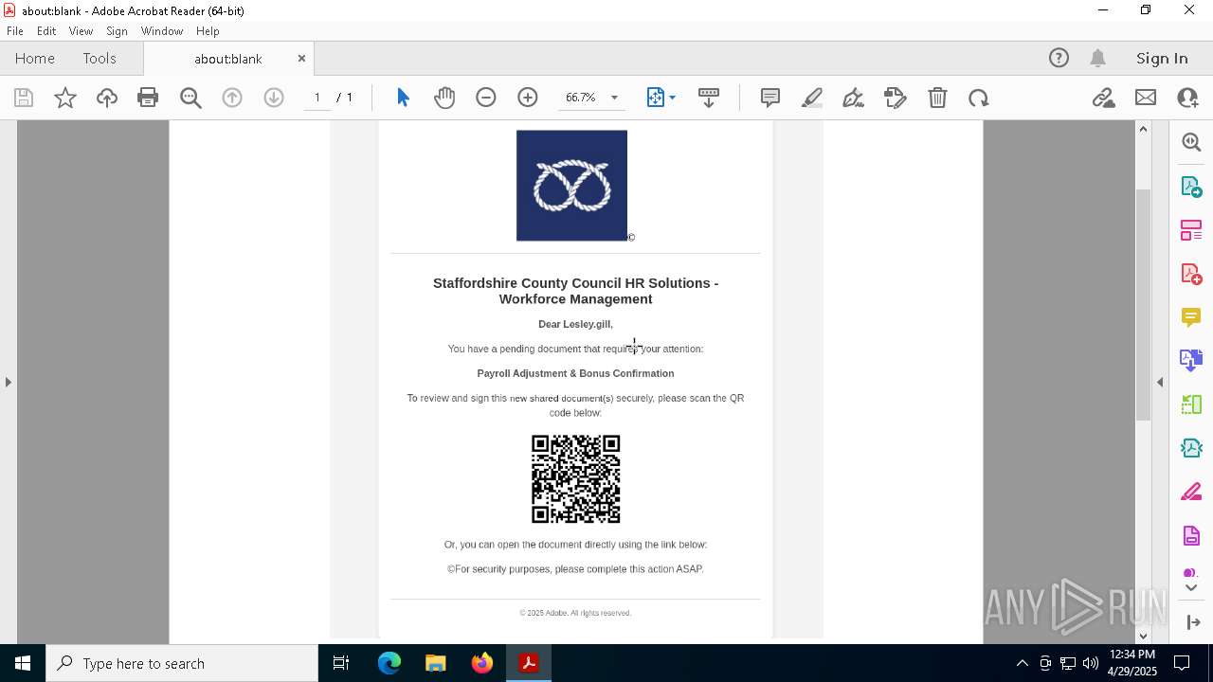Open the Sign document pen tool
The width and height of the screenshot is (1213, 682).
pyautogui.click(x=853, y=98)
